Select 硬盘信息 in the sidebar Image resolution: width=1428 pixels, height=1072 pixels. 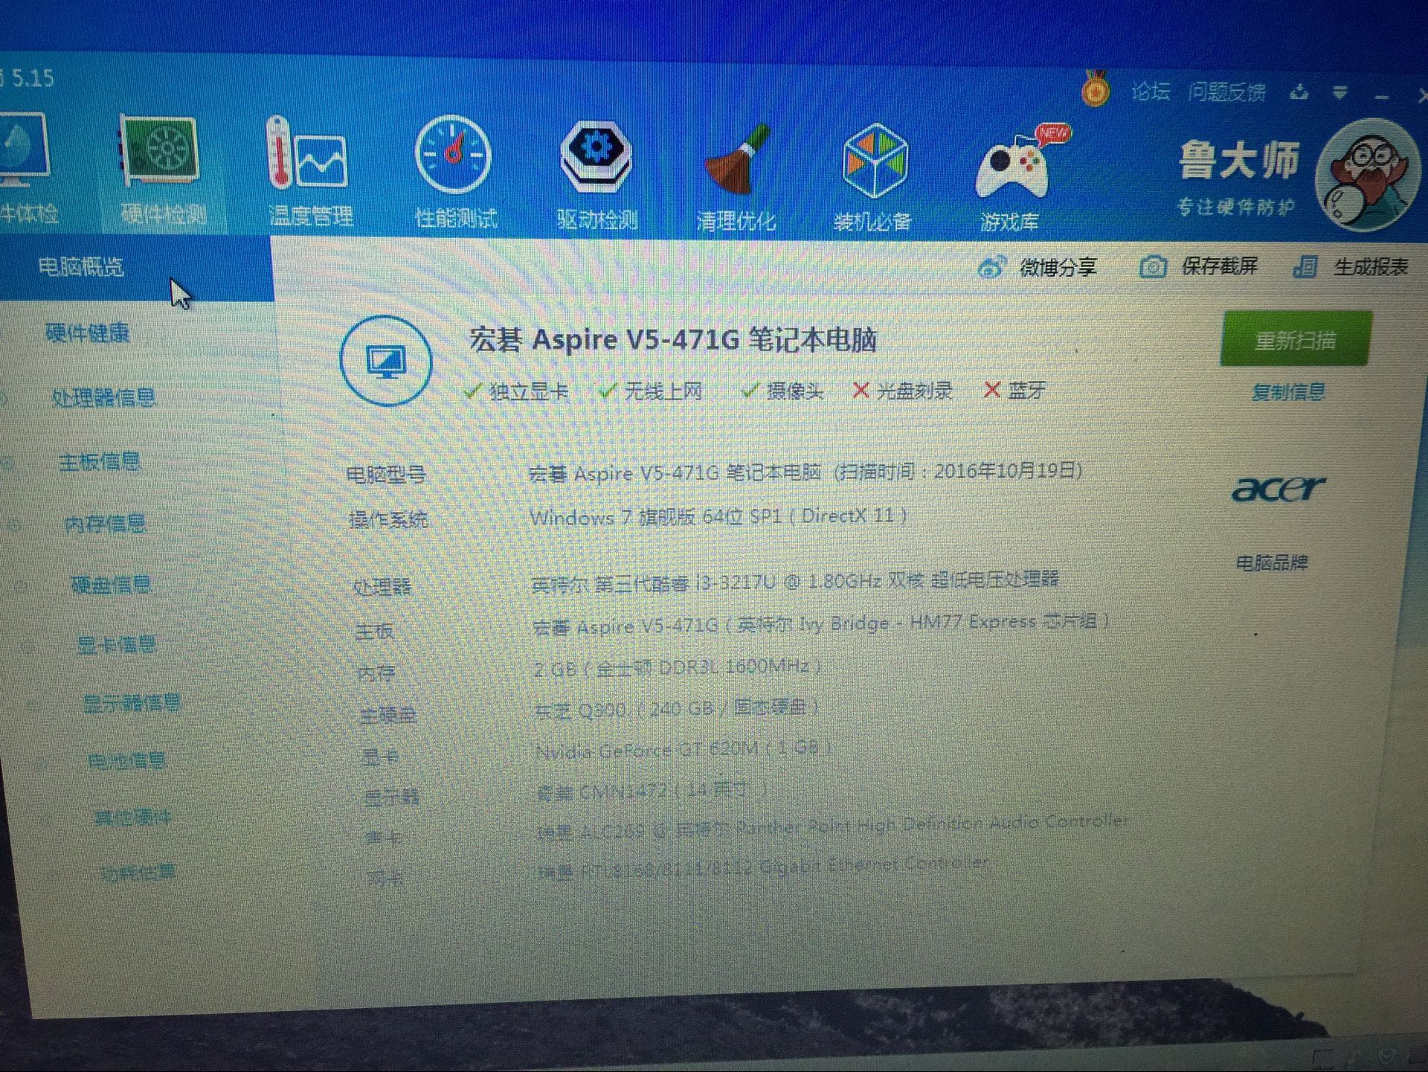click(x=112, y=585)
